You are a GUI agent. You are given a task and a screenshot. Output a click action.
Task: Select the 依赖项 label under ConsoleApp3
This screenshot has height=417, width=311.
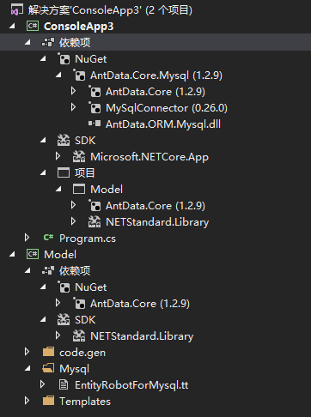click(x=75, y=43)
